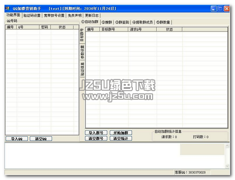
Task: Click the log scrollbar down arrow
Action: point(227,166)
